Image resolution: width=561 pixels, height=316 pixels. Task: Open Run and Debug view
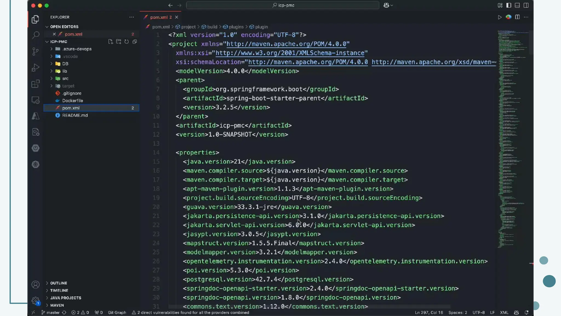pyautogui.click(x=36, y=67)
